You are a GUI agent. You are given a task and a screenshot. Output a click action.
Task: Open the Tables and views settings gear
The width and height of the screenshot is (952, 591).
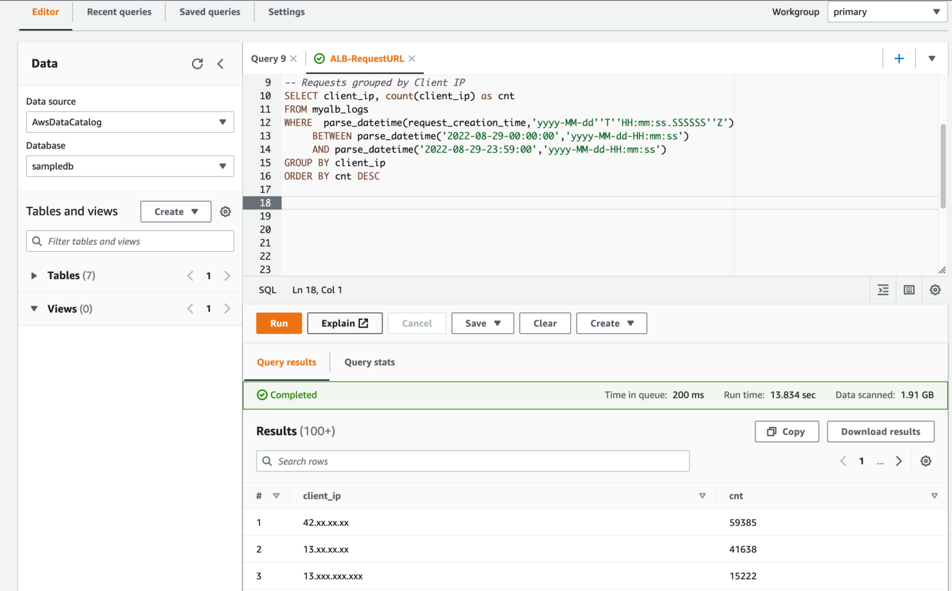click(225, 211)
